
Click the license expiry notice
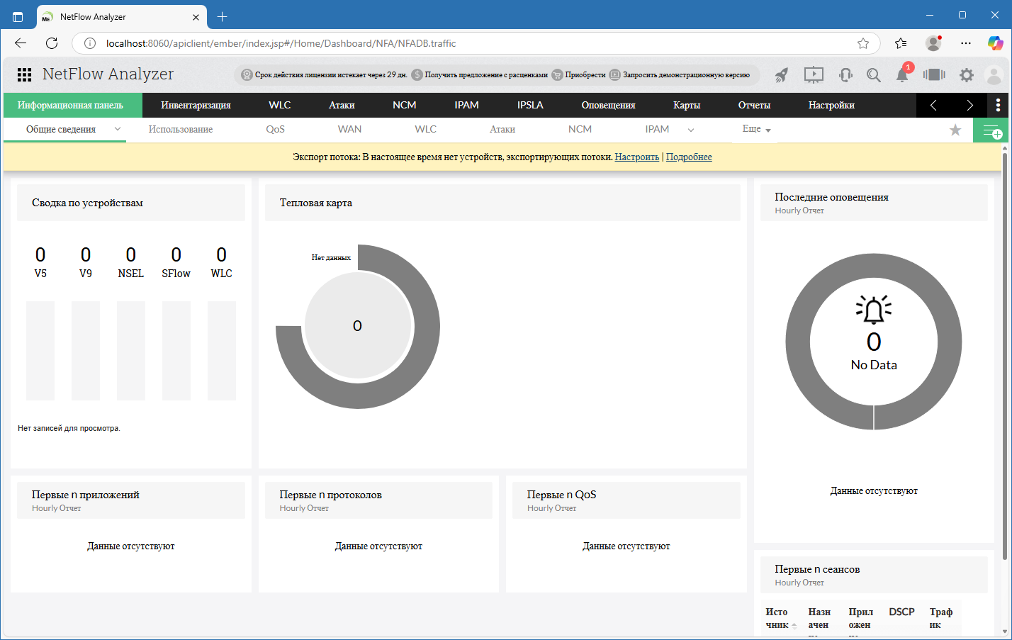(x=325, y=74)
